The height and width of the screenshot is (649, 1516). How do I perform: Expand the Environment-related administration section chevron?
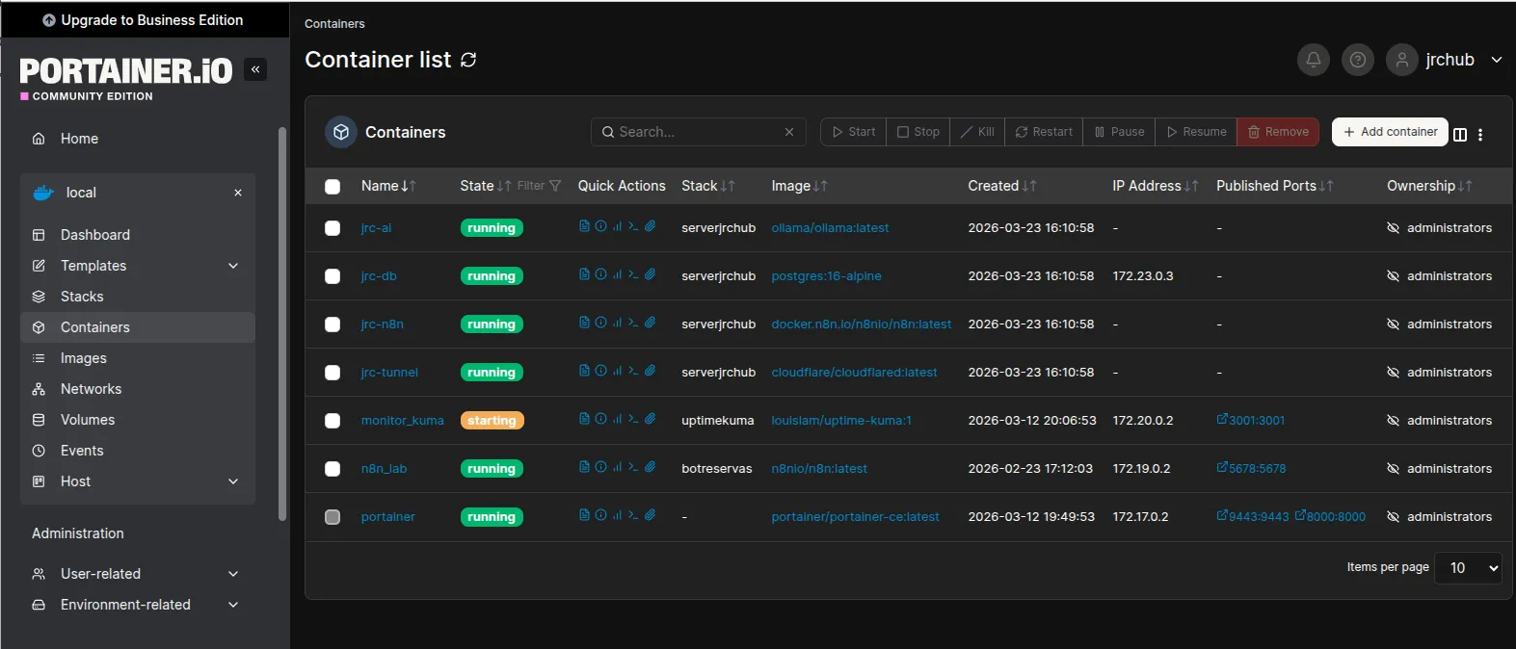click(233, 605)
